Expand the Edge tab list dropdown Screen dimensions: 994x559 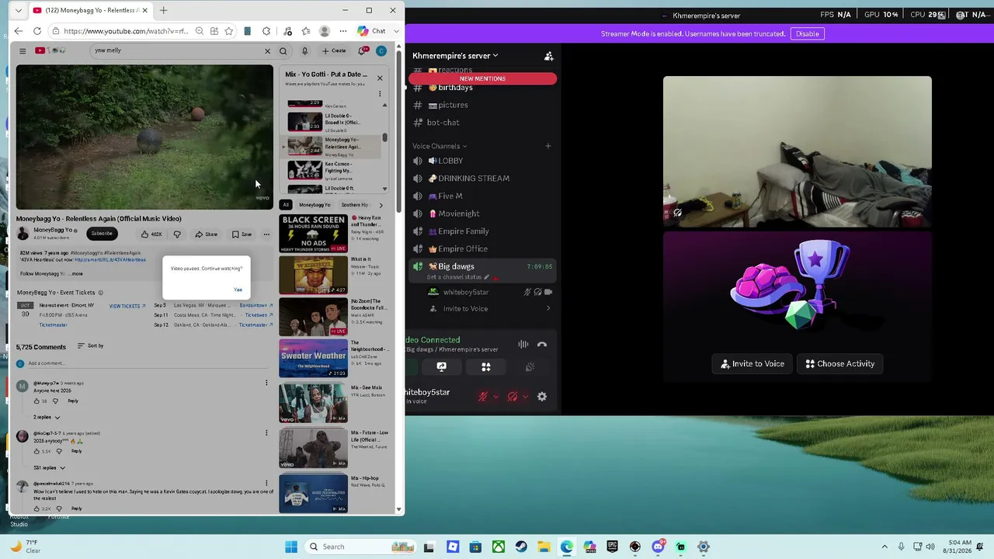[x=19, y=11]
